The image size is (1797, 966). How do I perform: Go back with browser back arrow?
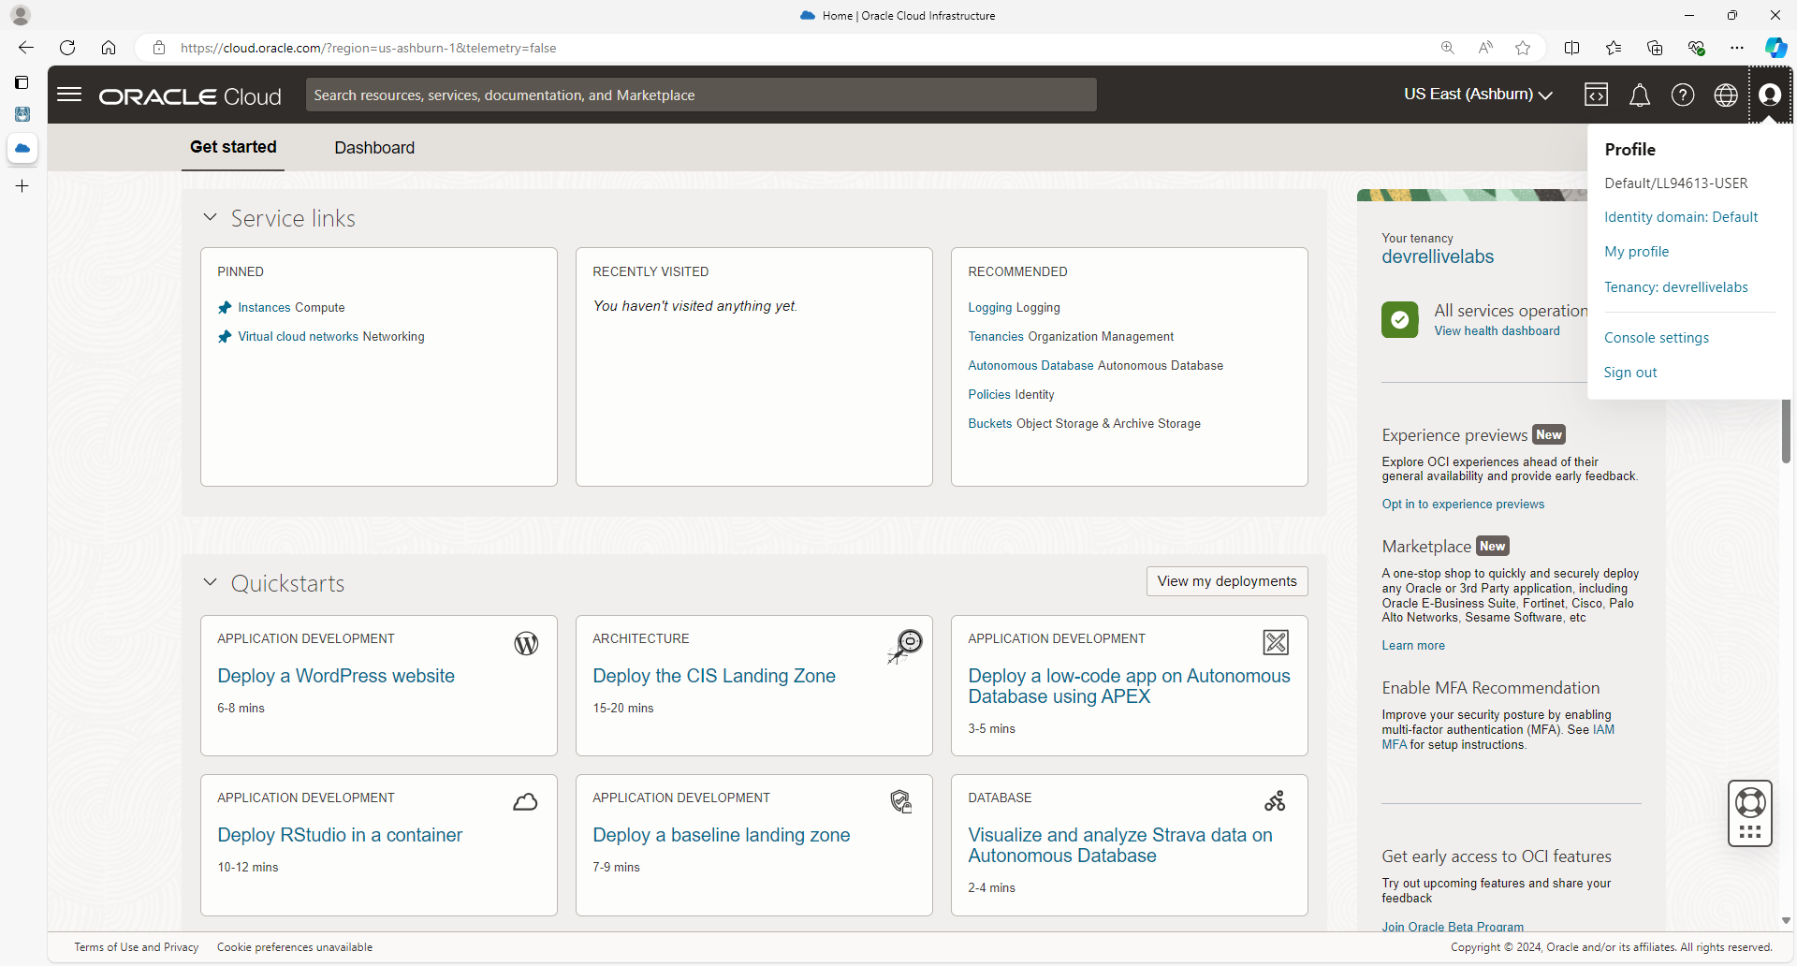[x=26, y=48]
